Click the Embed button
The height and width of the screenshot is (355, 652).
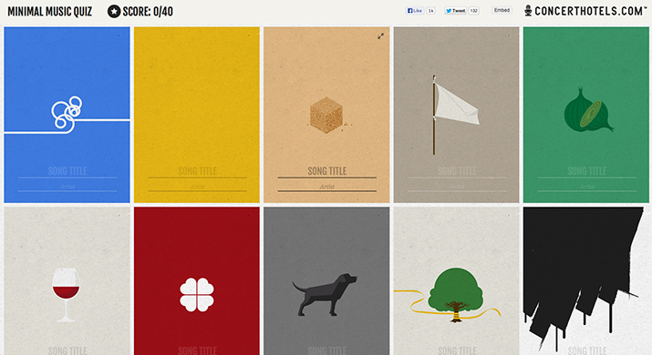[x=502, y=10]
